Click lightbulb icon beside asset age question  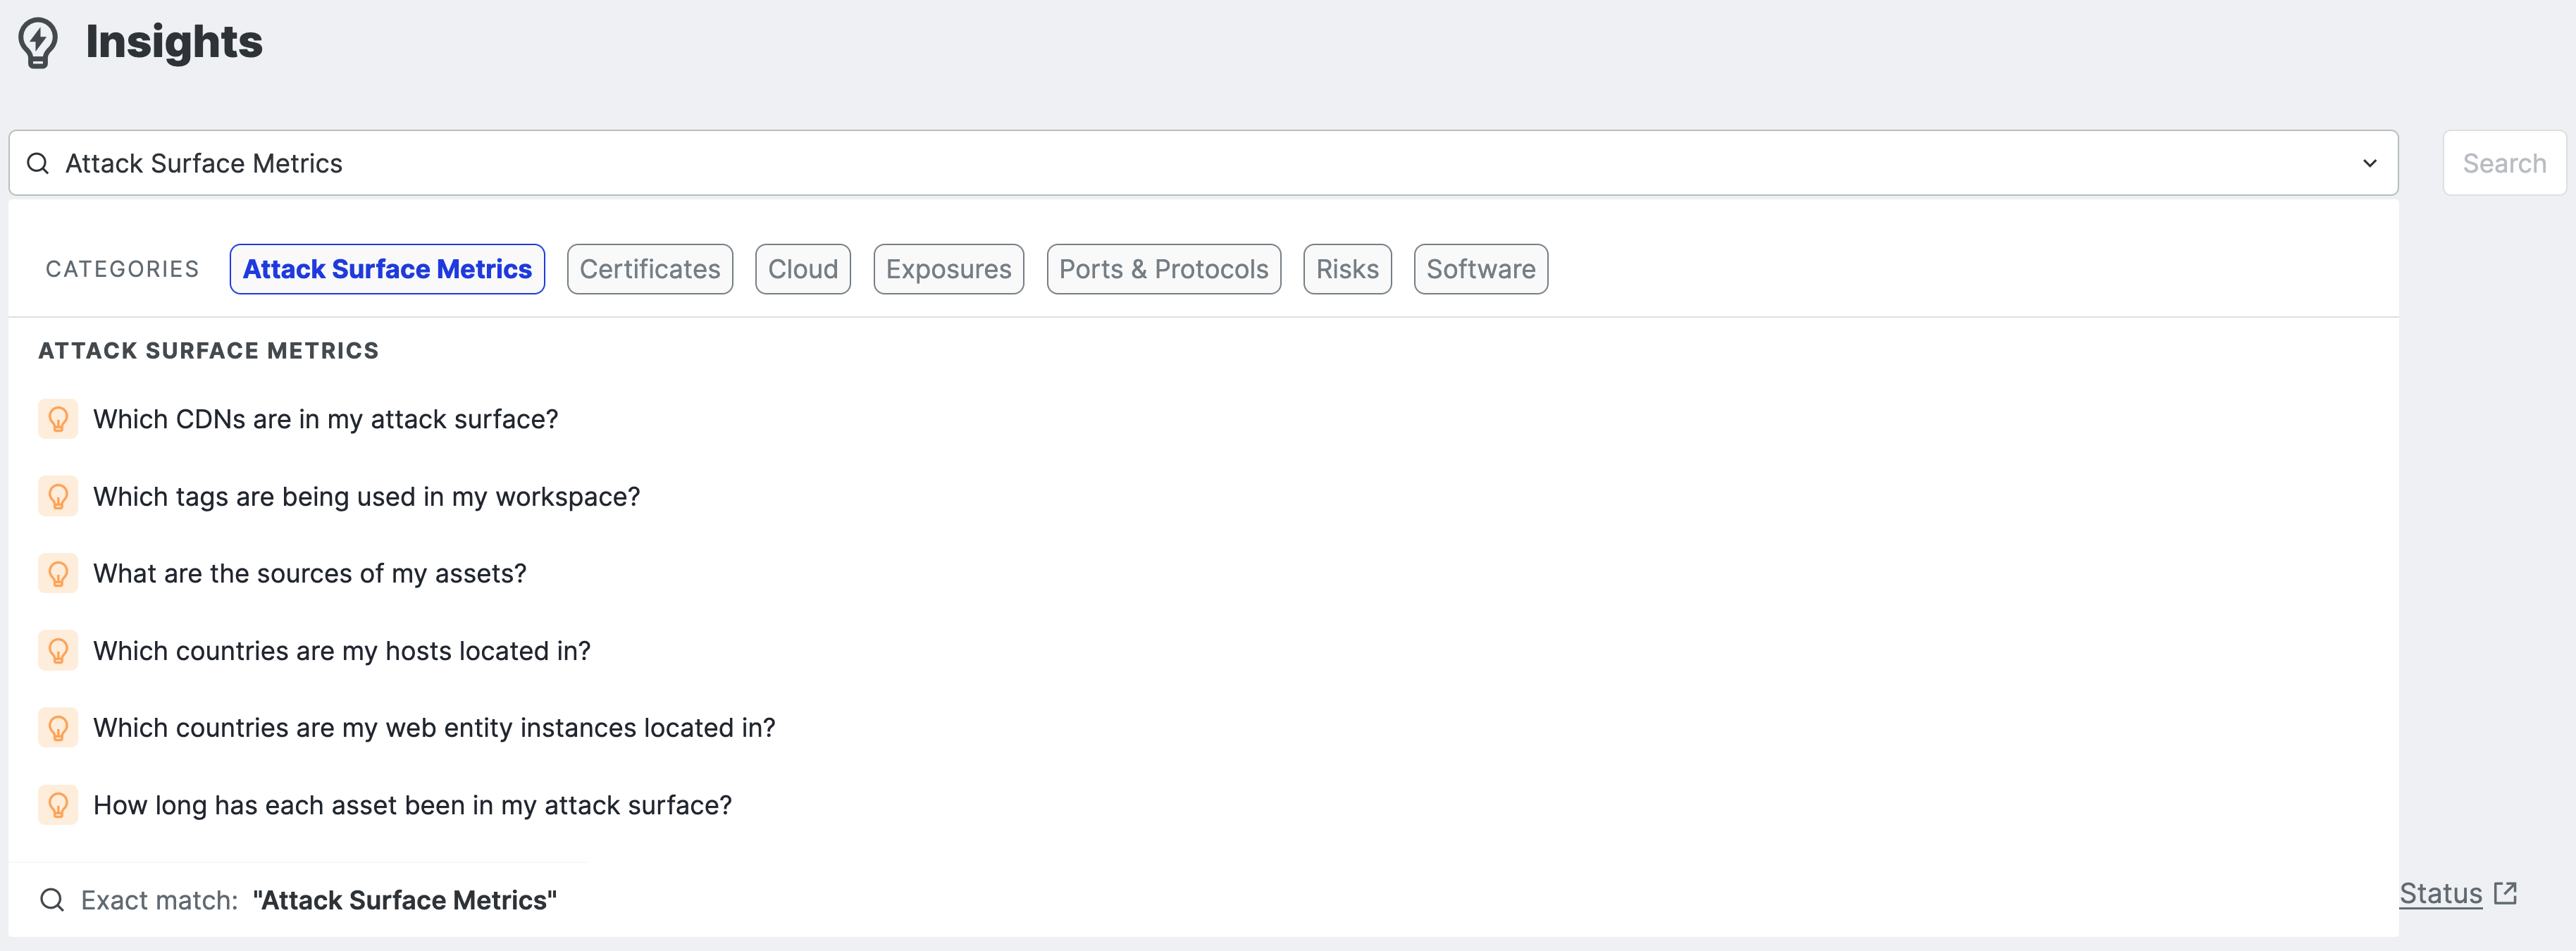(x=58, y=805)
